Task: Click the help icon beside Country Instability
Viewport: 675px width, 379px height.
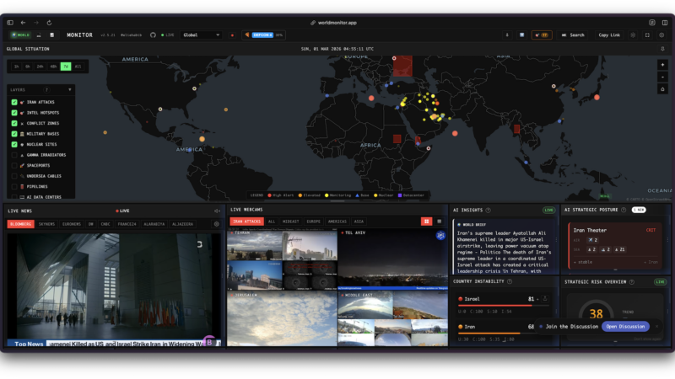Action: coord(511,281)
